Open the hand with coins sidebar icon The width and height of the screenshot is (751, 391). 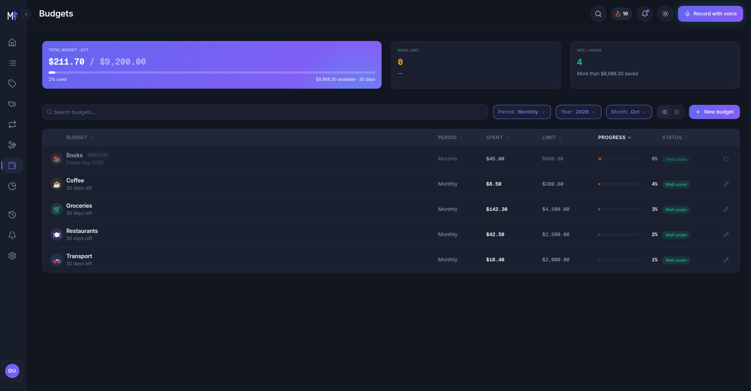(12, 145)
